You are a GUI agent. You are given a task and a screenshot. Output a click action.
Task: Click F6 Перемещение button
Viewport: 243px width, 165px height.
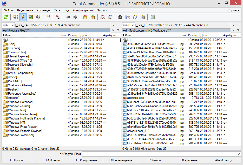coord(121,160)
